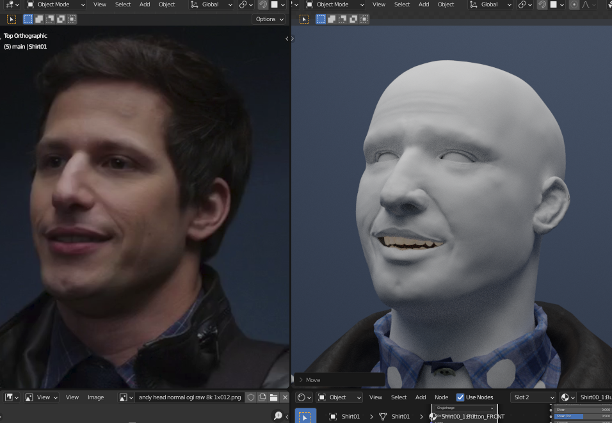Screen dimensions: 612x423
Task: Open the image editor View menu
Action: pos(72,397)
